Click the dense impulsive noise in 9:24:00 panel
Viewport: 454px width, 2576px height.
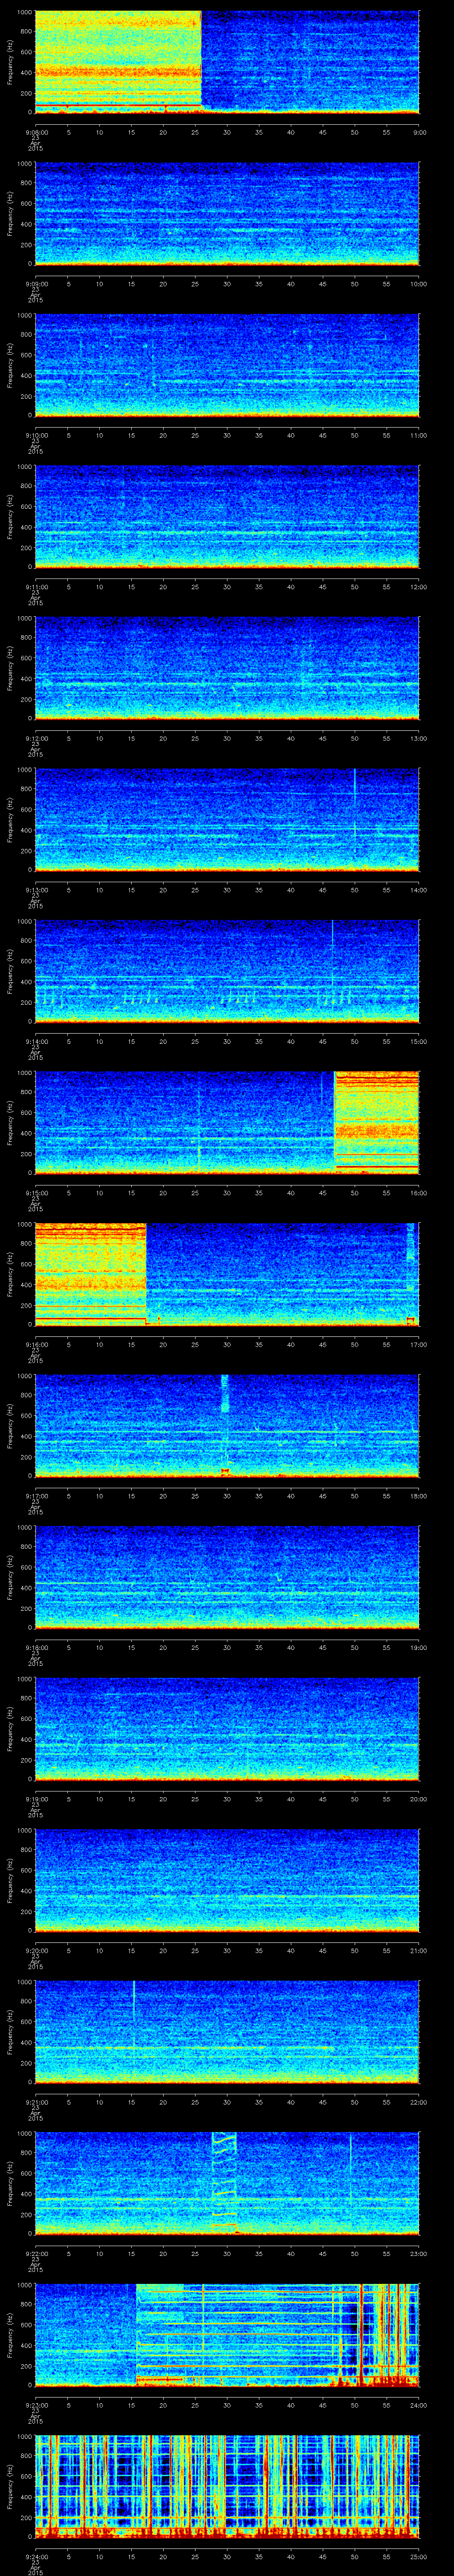pyautogui.click(x=227, y=2487)
